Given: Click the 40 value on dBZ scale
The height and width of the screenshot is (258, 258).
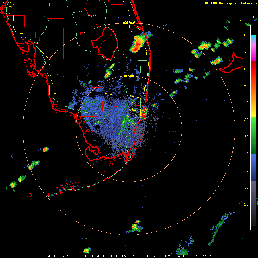Looking at the screenshot, I should coord(246,103).
